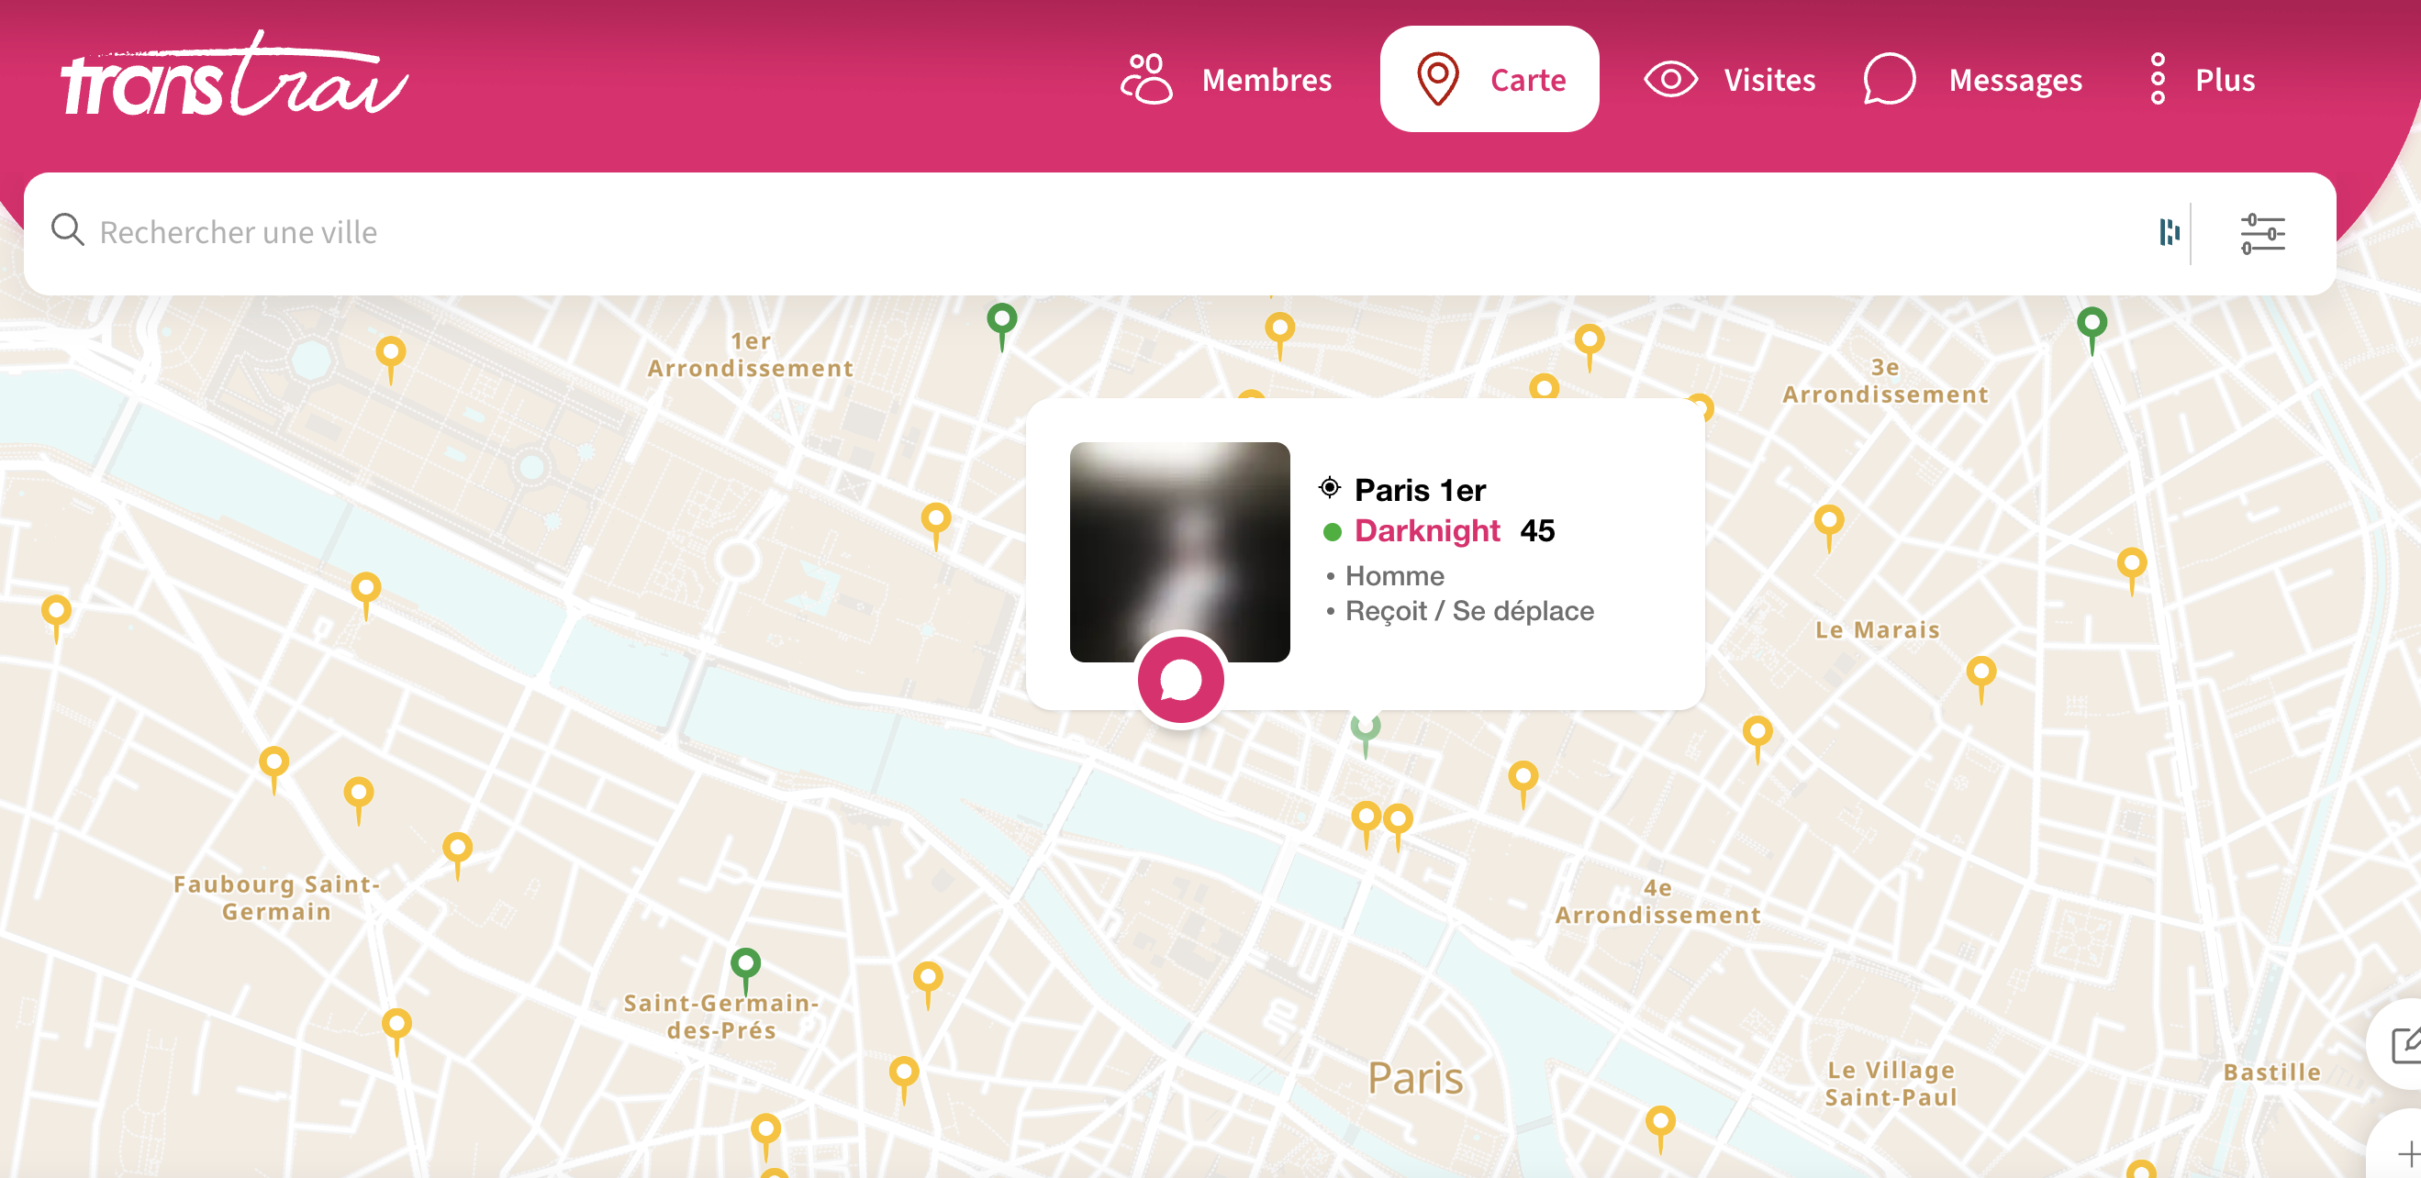Image resolution: width=2421 pixels, height=1178 pixels.
Task: Click the Rechercher une ville search field
Action: (x=1090, y=232)
